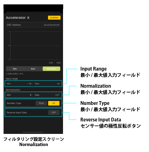Edit Normalization Min value field
149x152 pixels.
(x=19, y=95)
